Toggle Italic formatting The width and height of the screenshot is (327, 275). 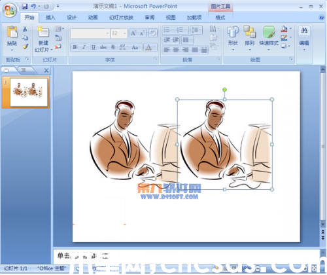pyautogui.click(x=84, y=47)
